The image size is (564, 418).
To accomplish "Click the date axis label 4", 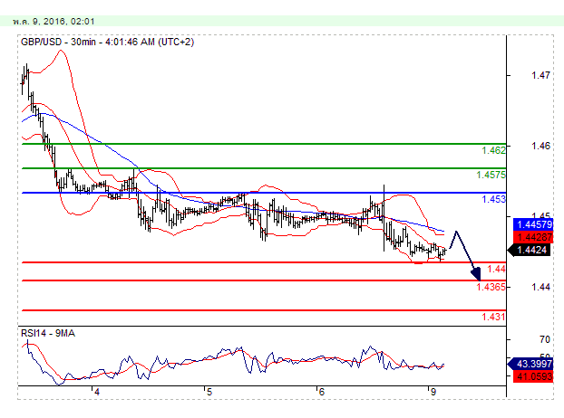I will pyautogui.click(x=97, y=392).
